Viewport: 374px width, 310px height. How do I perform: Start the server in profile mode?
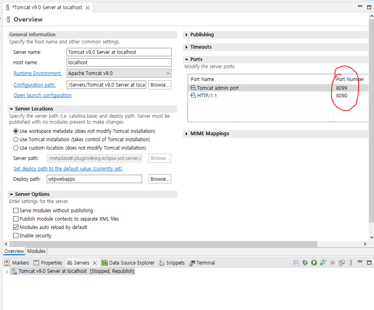point(323,263)
